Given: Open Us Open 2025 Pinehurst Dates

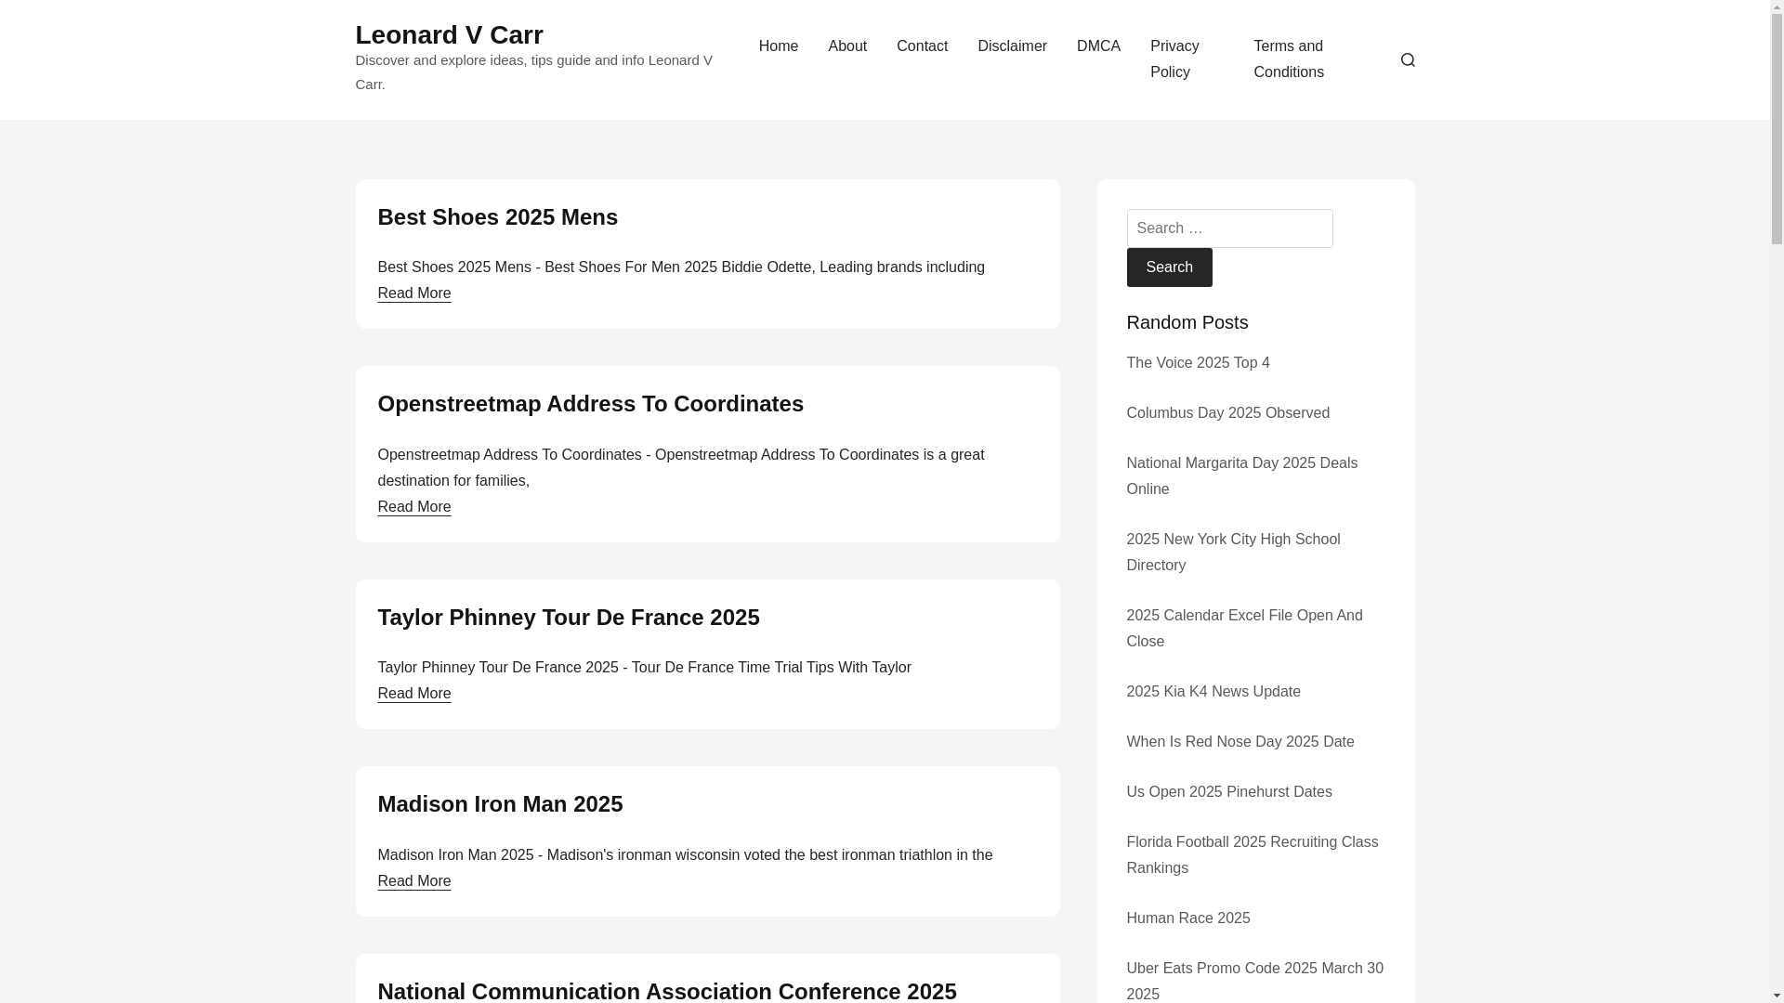Looking at the screenshot, I should (x=1228, y=792).
